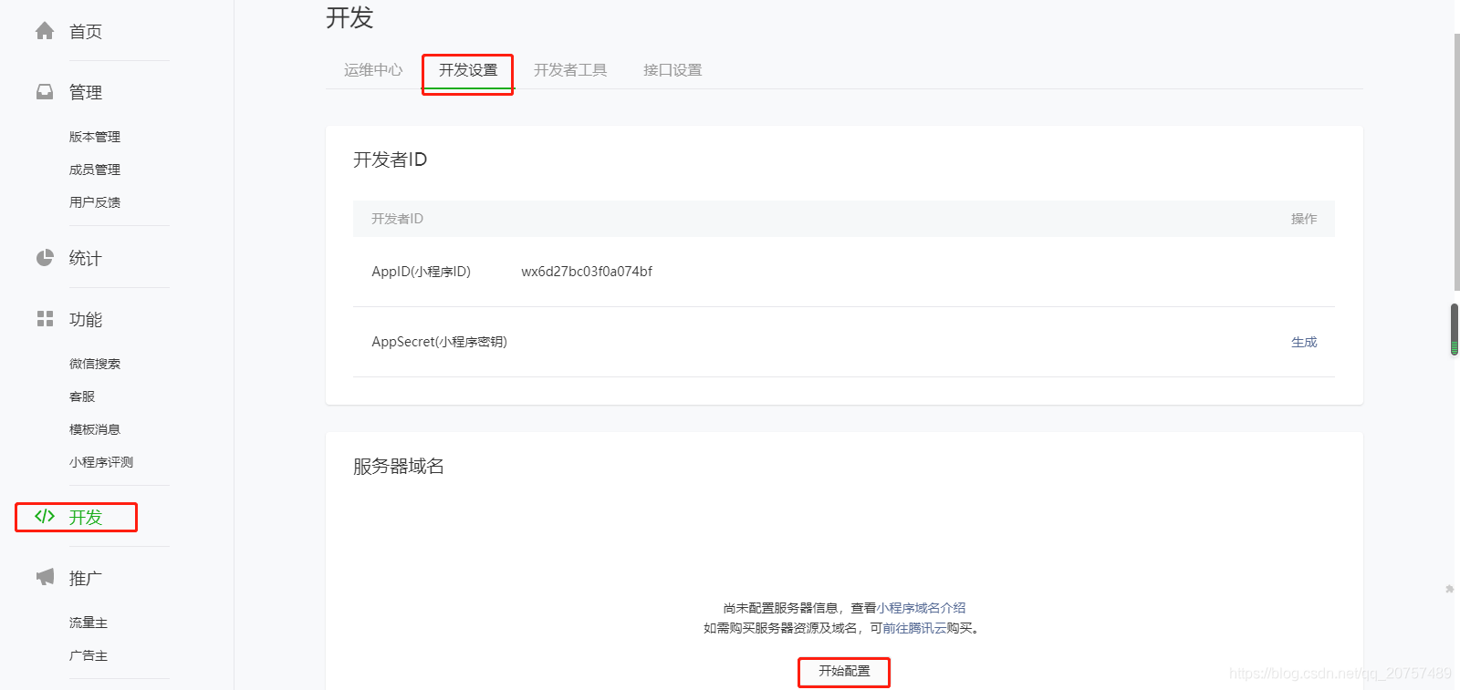
Task: Open 客服 settings
Action: click(82, 396)
